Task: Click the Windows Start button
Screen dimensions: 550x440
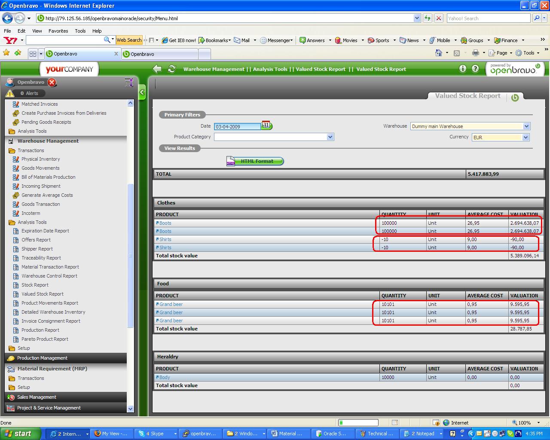Action: tap(19, 434)
